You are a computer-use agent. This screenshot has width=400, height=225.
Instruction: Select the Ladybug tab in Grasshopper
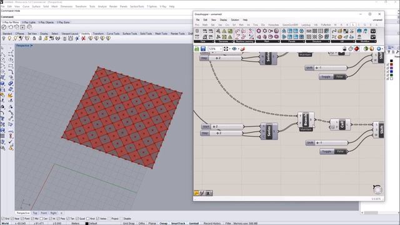pyautogui.click(x=306, y=25)
